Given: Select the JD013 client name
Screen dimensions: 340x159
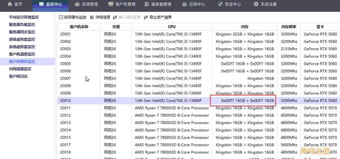Looking at the screenshot, I should pyautogui.click(x=65, y=123).
